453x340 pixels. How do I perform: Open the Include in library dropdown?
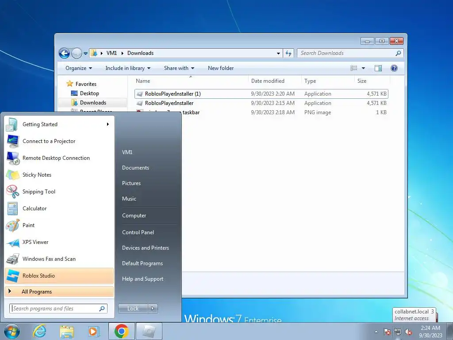(128, 68)
